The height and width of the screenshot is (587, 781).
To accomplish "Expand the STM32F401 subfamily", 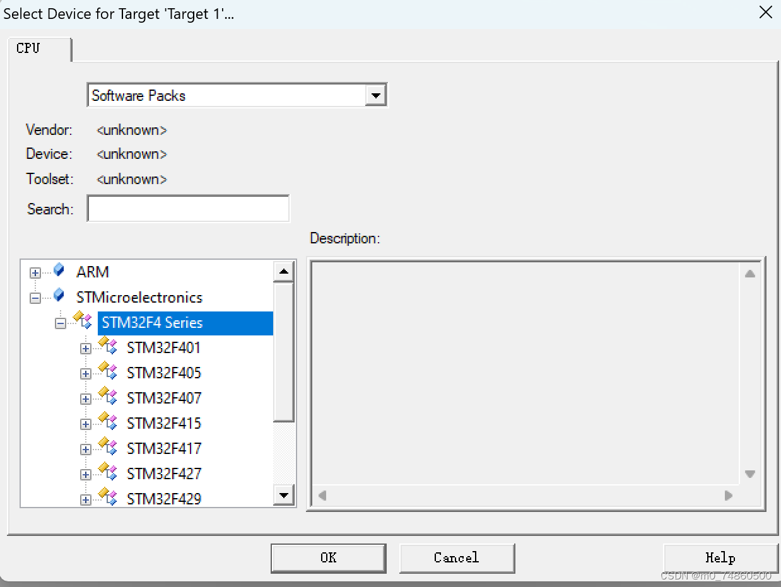I will (x=86, y=349).
